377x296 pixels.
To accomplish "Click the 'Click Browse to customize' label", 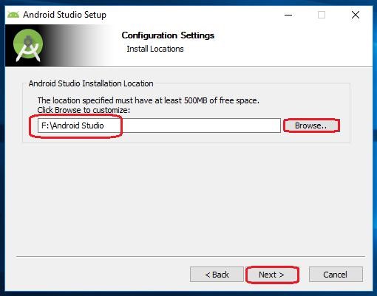I will (x=84, y=110).
